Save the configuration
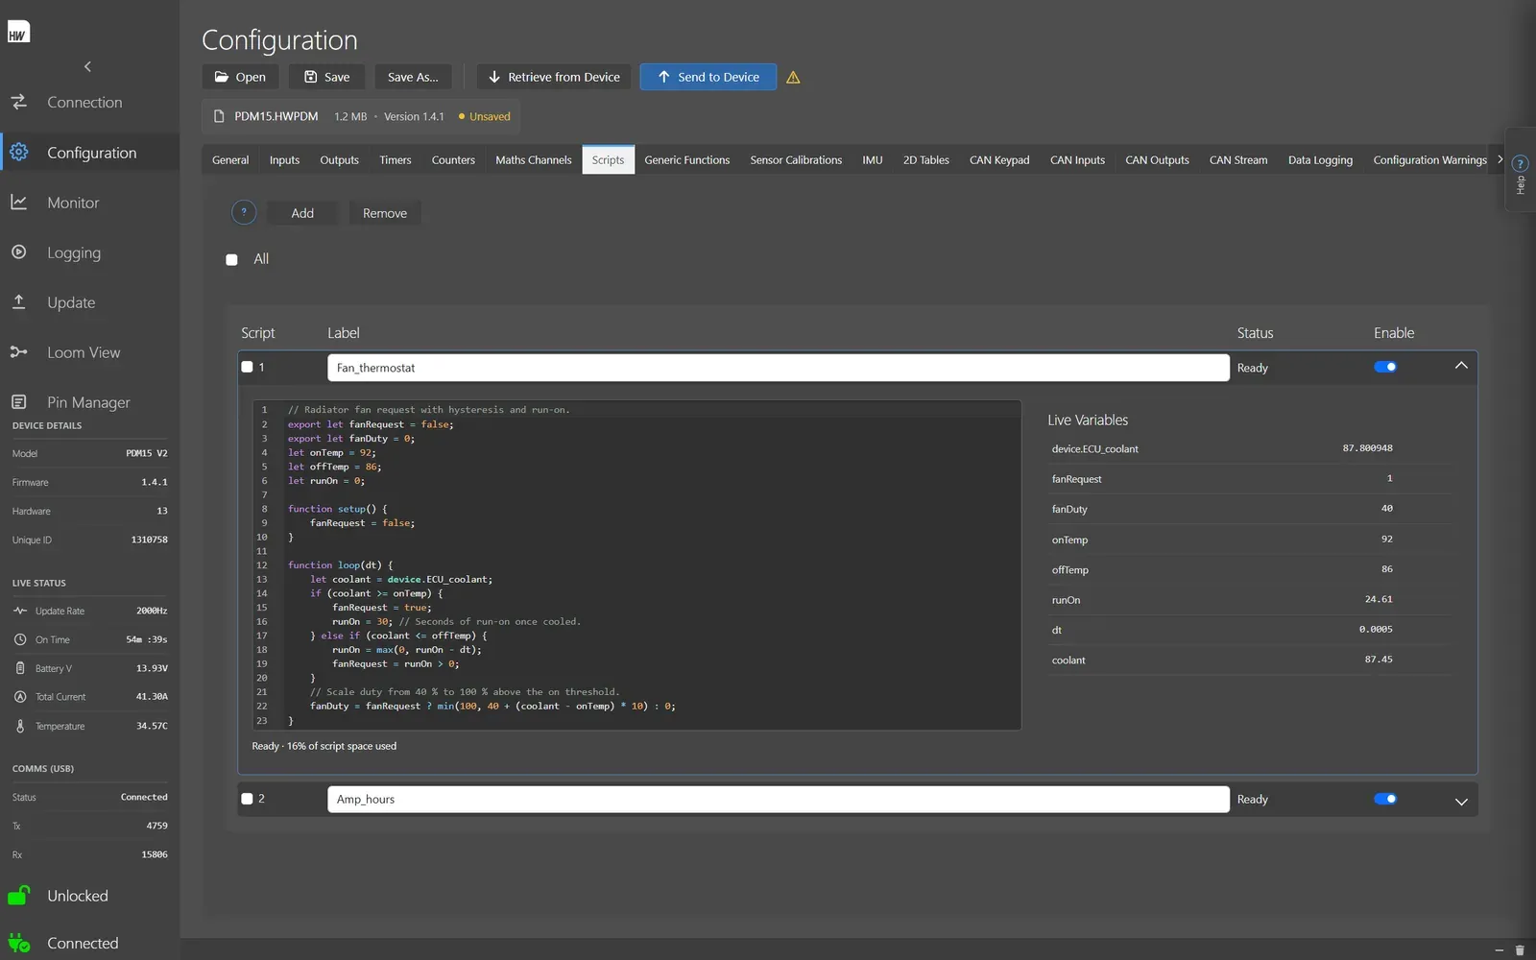The width and height of the screenshot is (1536, 960). [x=327, y=77]
